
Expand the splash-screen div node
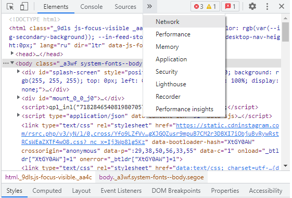[18, 71]
